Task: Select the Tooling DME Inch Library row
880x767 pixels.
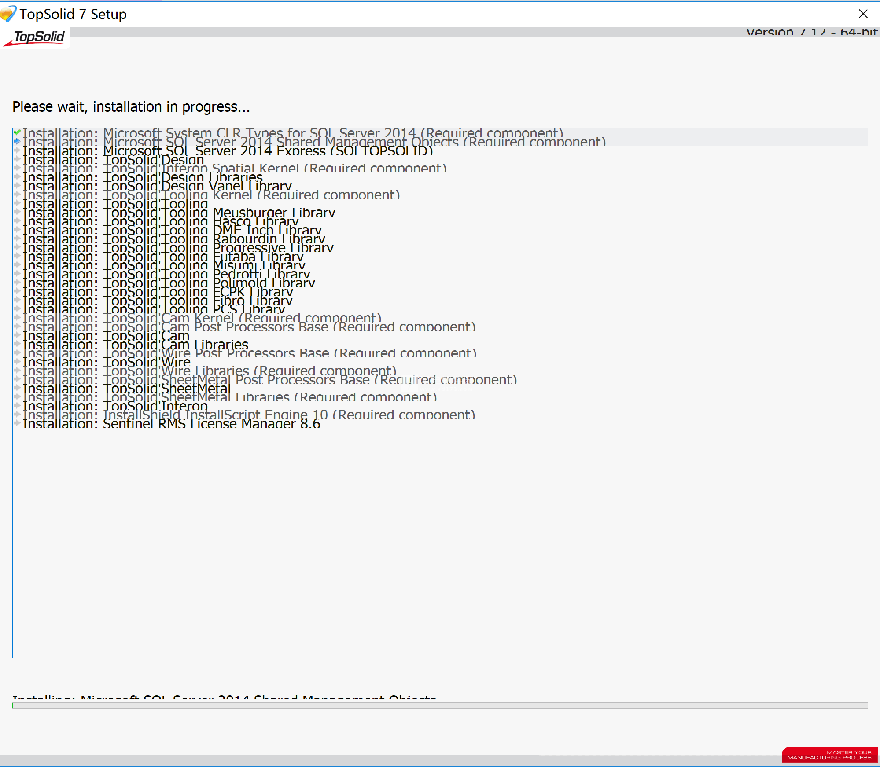Action: [x=440, y=230]
